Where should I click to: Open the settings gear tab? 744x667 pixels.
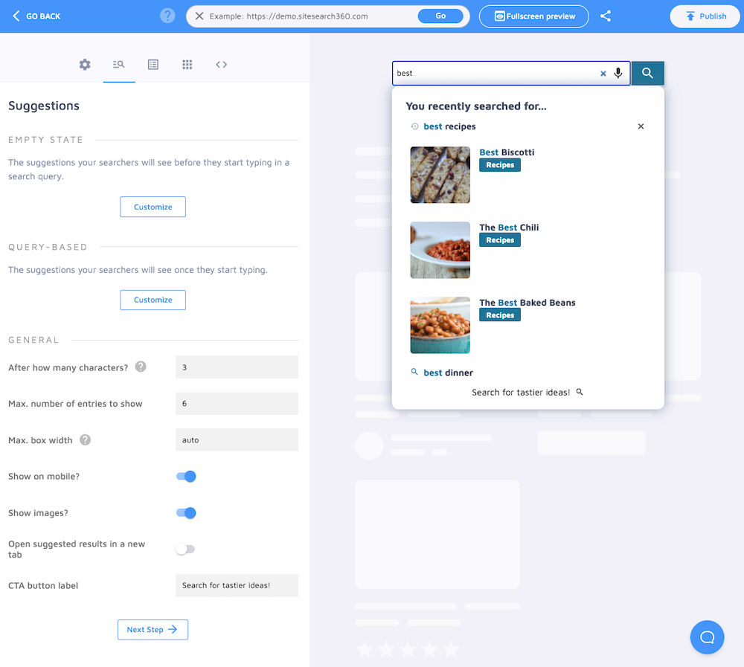pyautogui.click(x=84, y=65)
